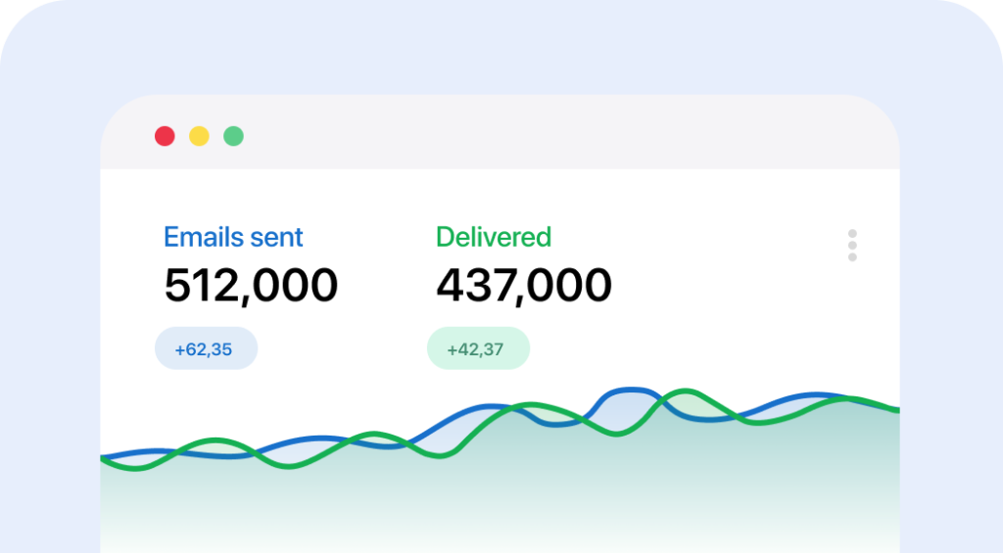This screenshot has width=1003, height=553.
Task: Click where both chart lines end at right edge
Action: [x=893, y=408]
